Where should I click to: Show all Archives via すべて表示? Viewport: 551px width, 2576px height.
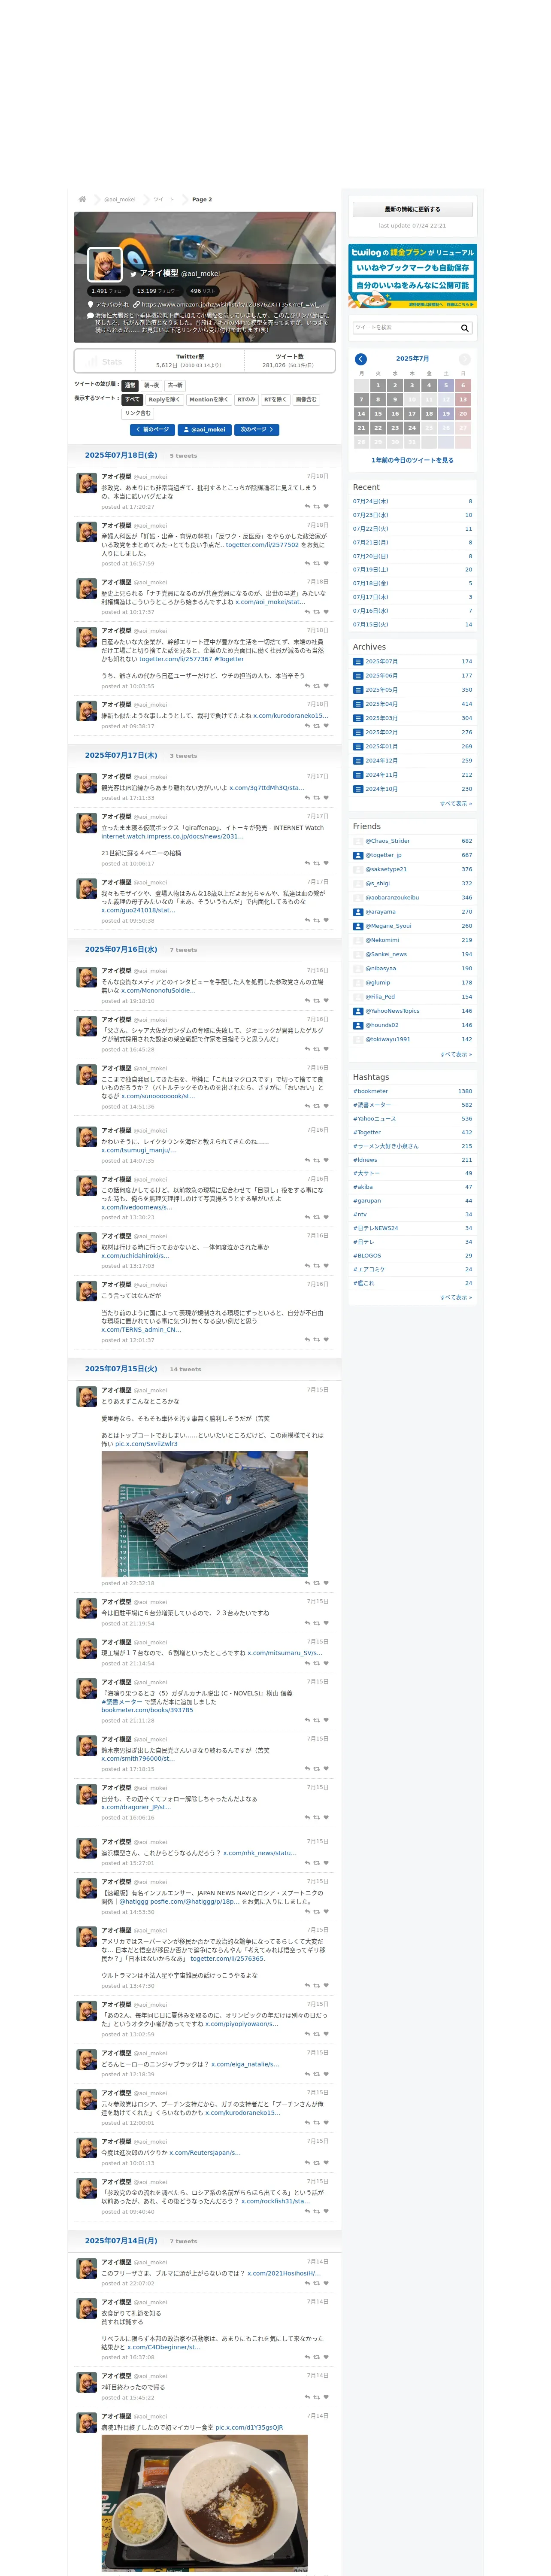point(456,803)
